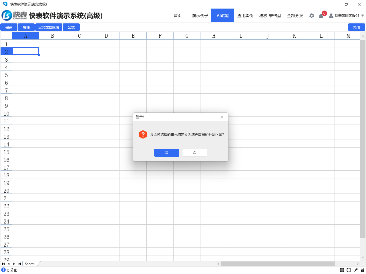
Task: Open the 全部分类 menu item
Action: pyautogui.click(x=295, y=16)
